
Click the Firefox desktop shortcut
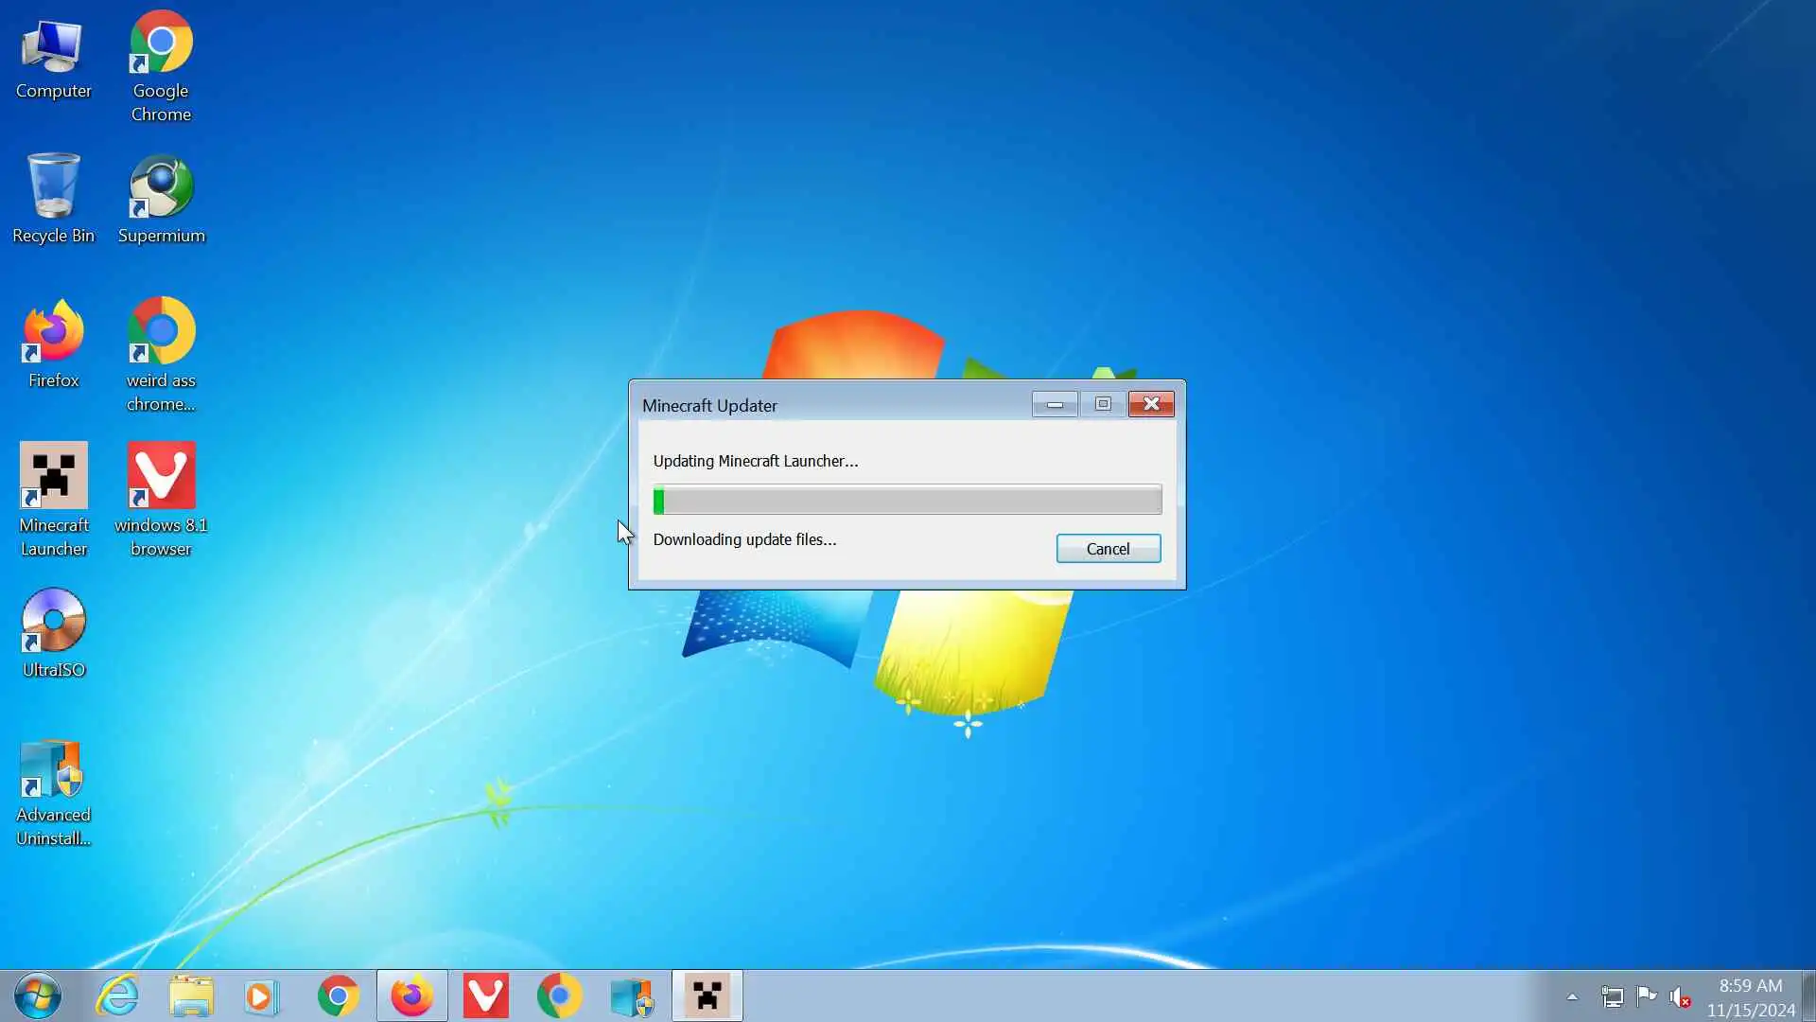pyautogui.click(x=54, y=333)
